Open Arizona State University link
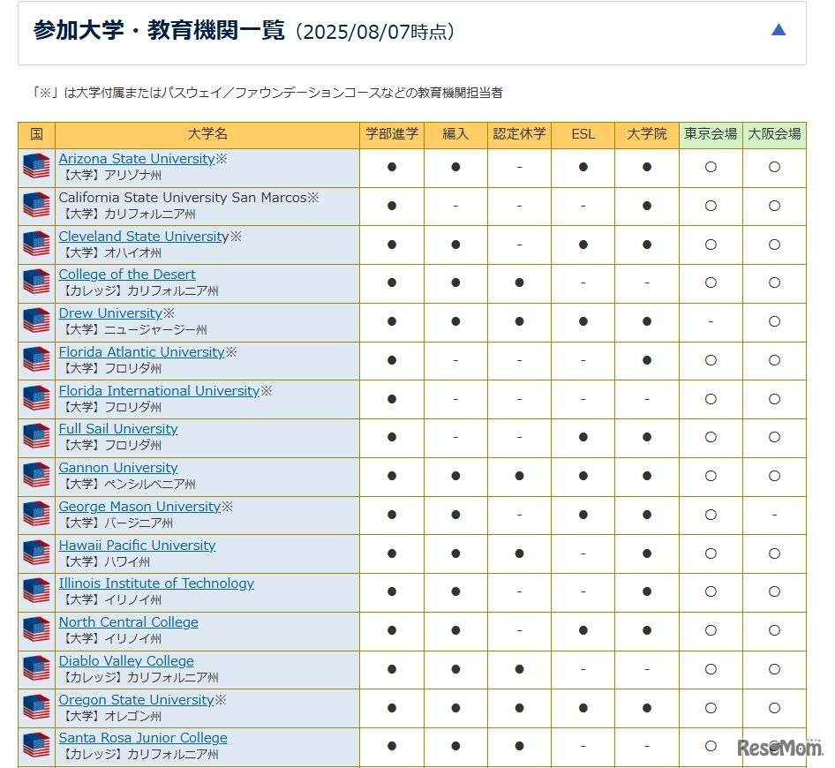The width and height of the screenshot is (835, 768). coord(137,159)
